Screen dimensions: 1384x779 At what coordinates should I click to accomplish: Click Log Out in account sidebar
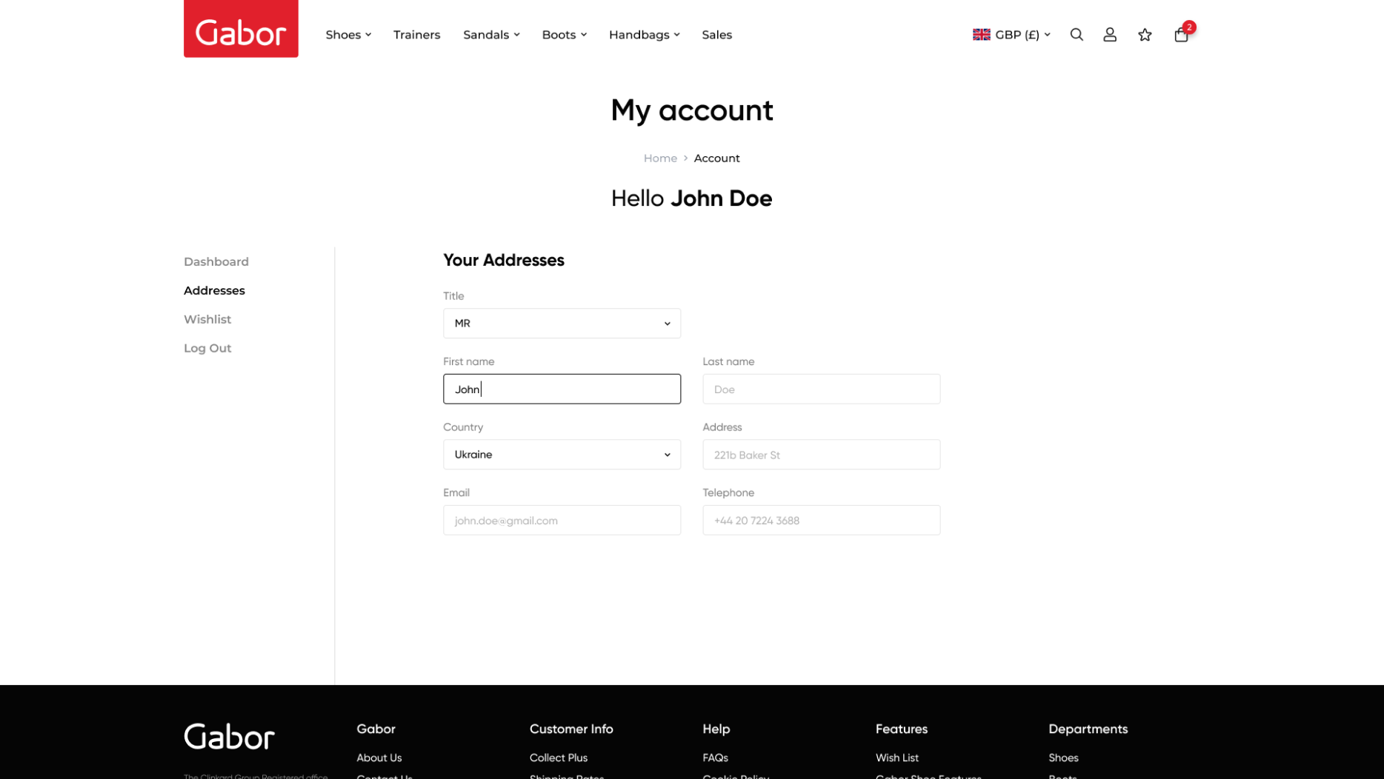coord(207,348)
